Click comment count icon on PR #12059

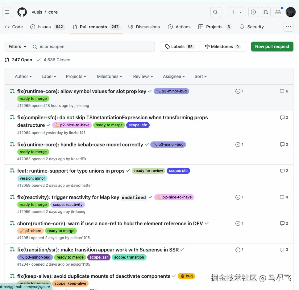pyautogui.click(x=284, y=171)
